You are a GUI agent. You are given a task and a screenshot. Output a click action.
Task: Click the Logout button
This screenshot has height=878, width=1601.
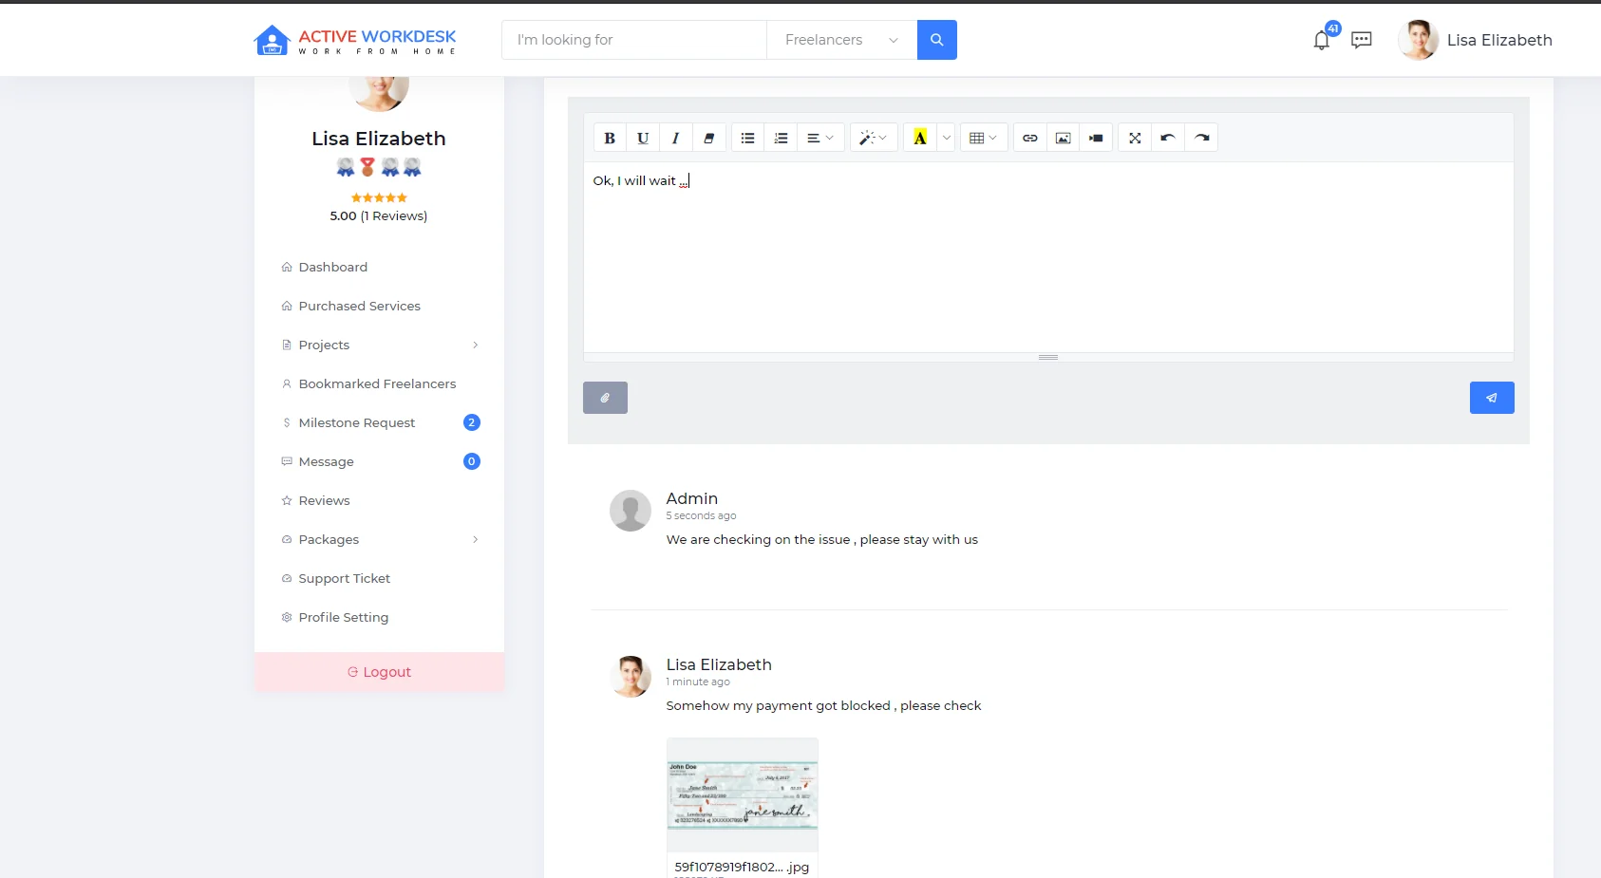379,672
